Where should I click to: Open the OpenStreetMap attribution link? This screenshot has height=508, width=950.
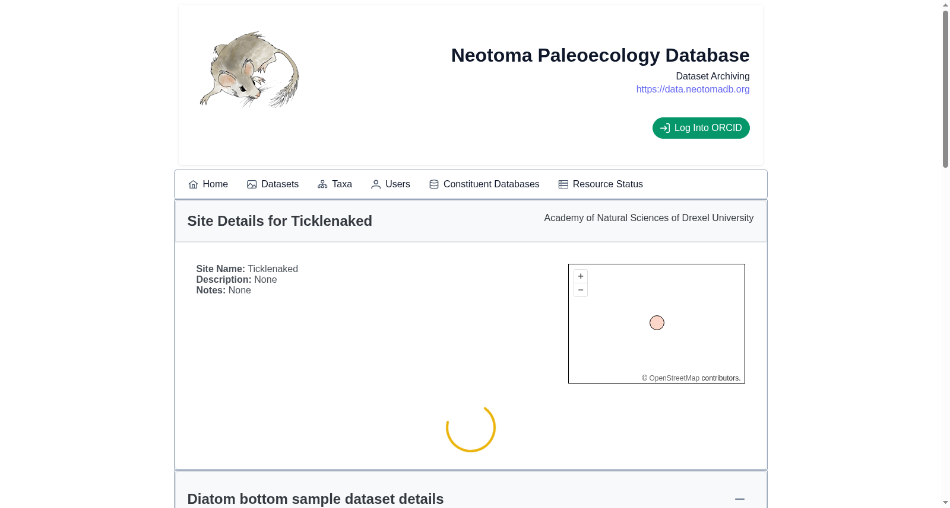point(674,378)
